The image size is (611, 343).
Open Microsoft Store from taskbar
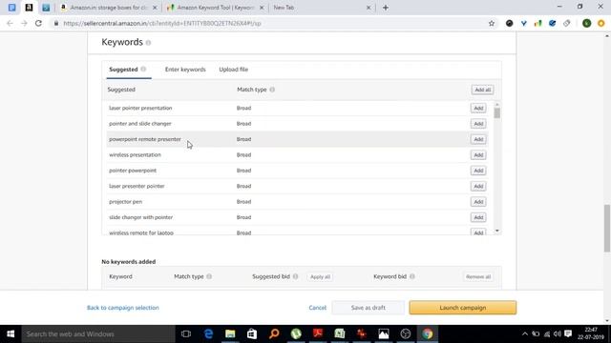252,334
